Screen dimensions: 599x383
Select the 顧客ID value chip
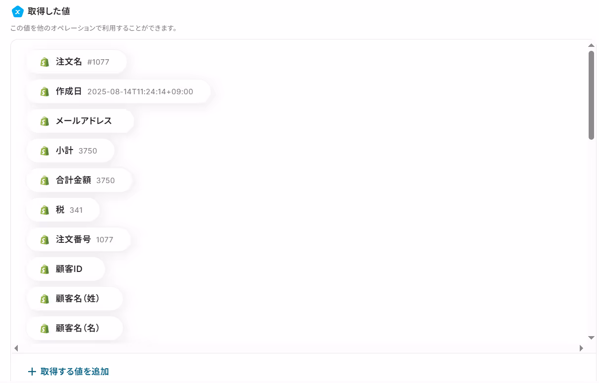click(x=66, y=269)
